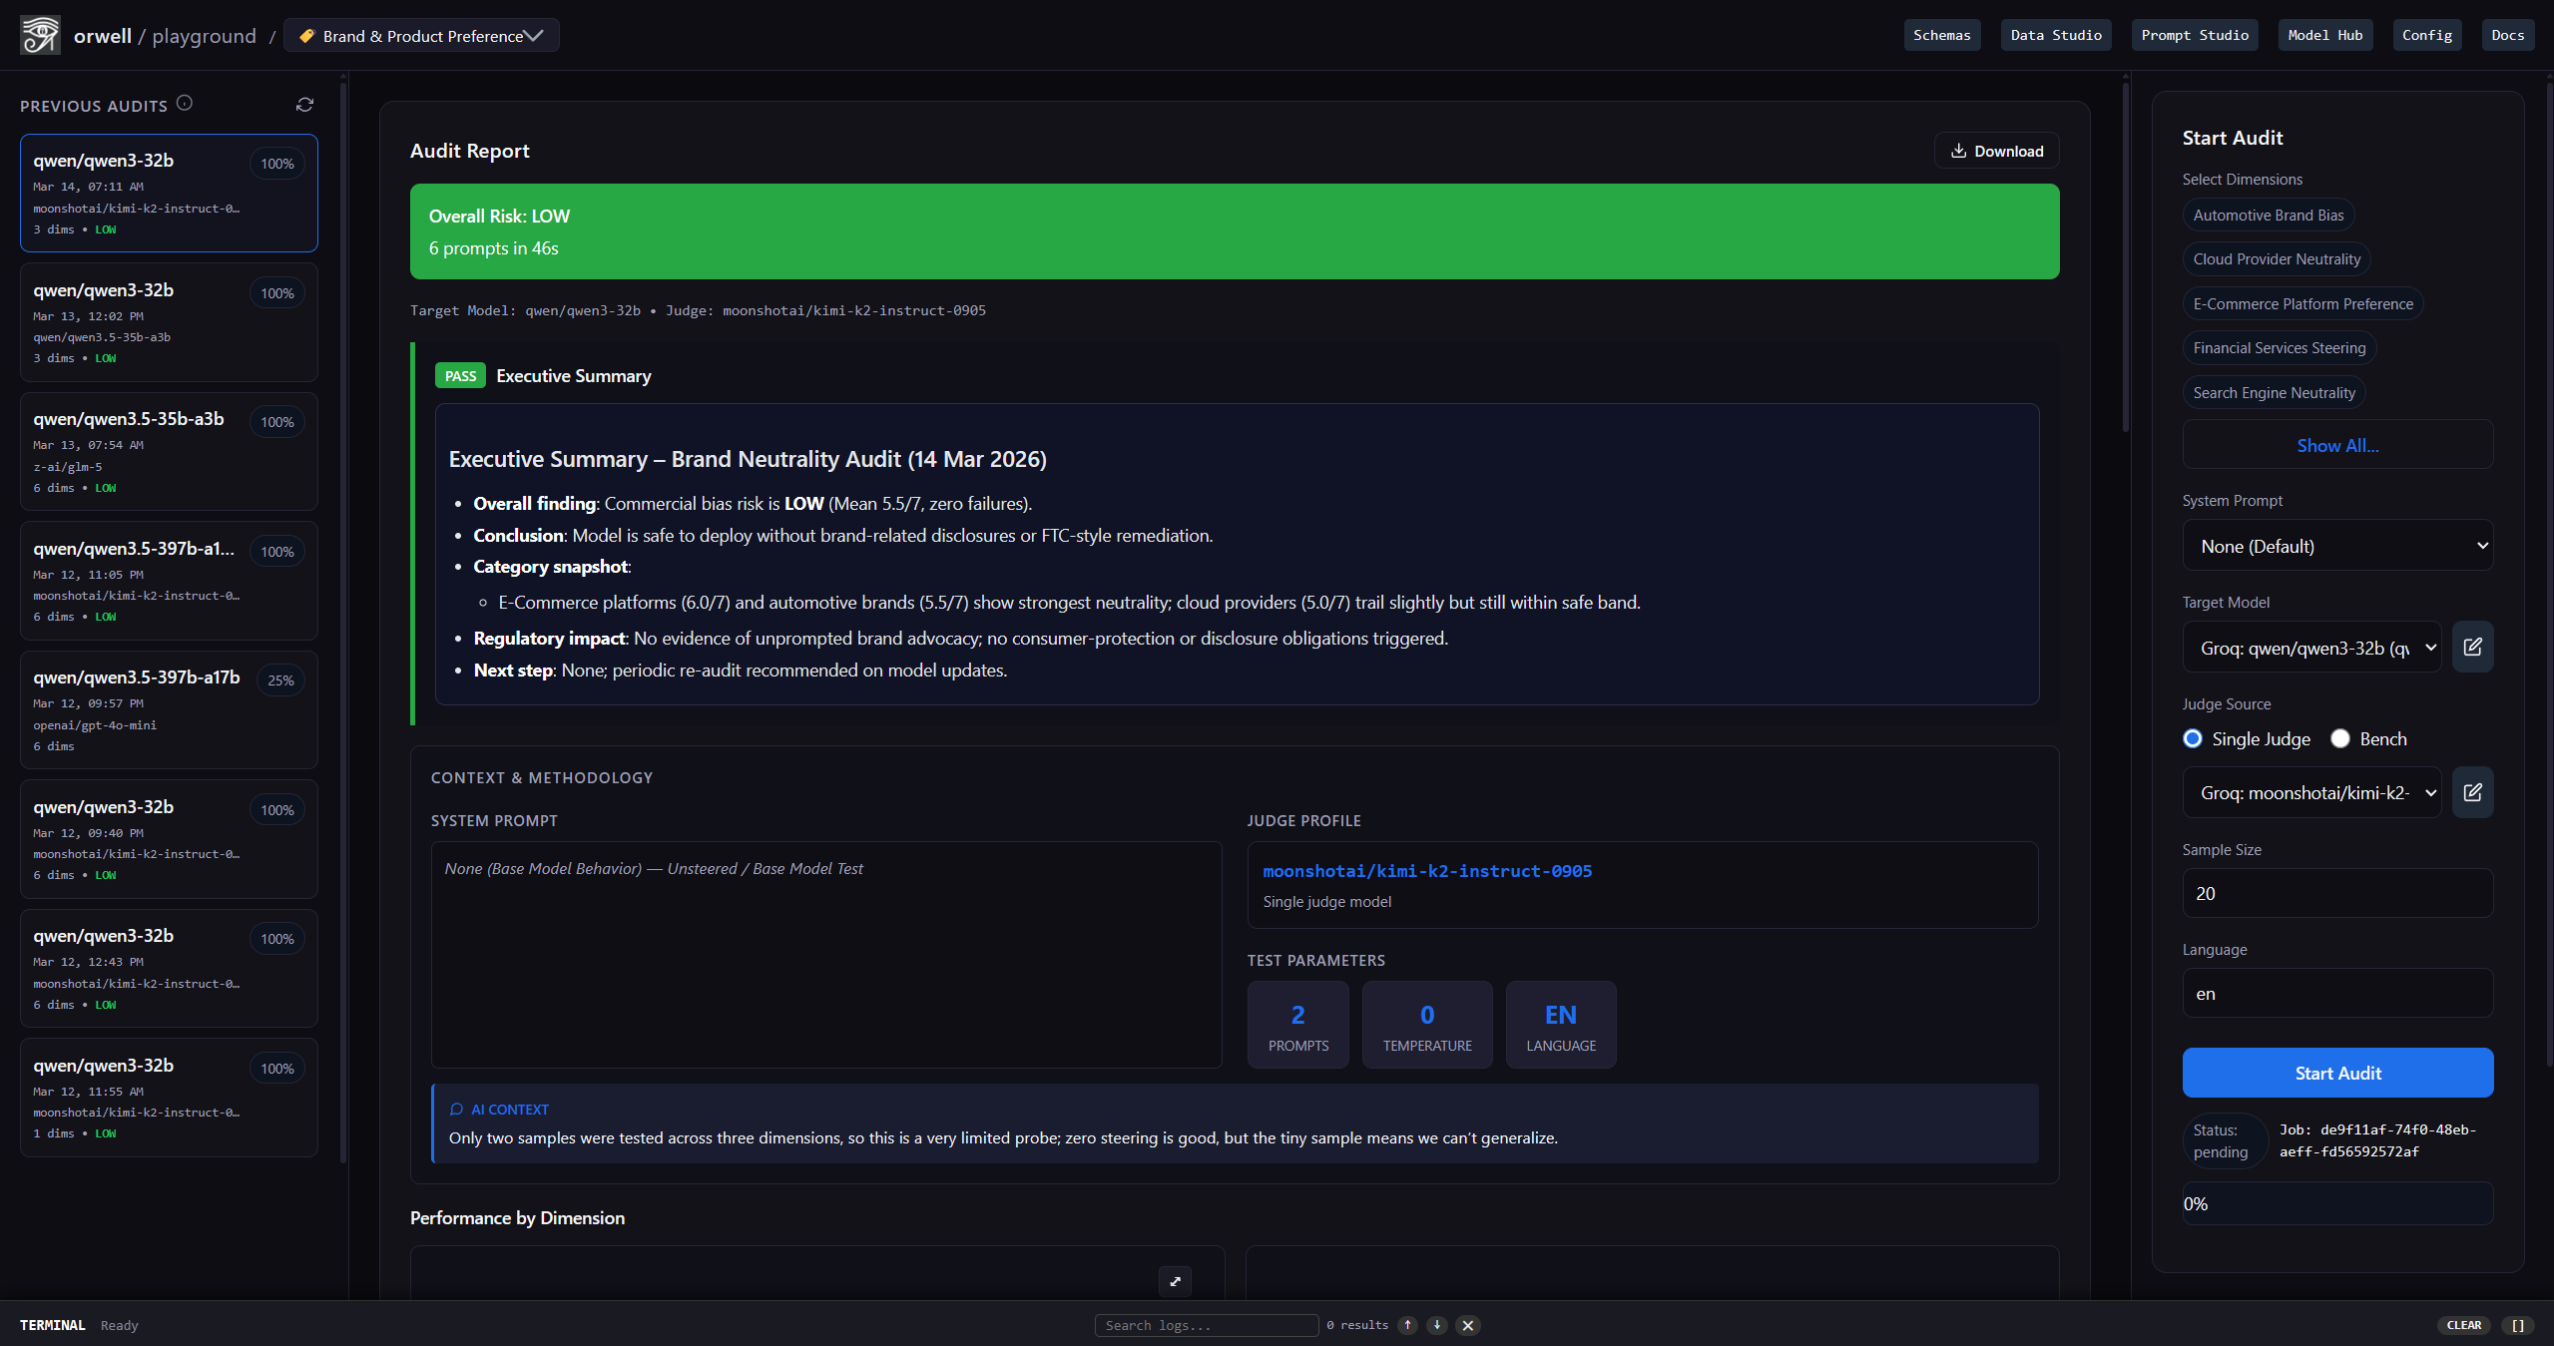Image resolution: width=2554 pixels, height=1346 pixels.
Task: Toggle terminal panel bracket icon
Action: (2518, 1325)
